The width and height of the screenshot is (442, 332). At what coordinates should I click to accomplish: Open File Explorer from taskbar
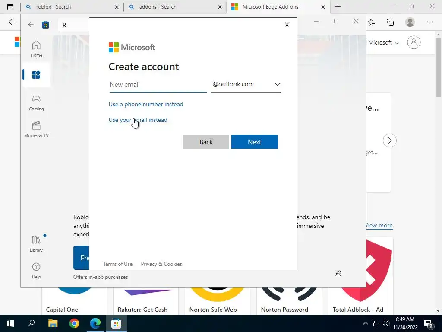coord(53,323)
